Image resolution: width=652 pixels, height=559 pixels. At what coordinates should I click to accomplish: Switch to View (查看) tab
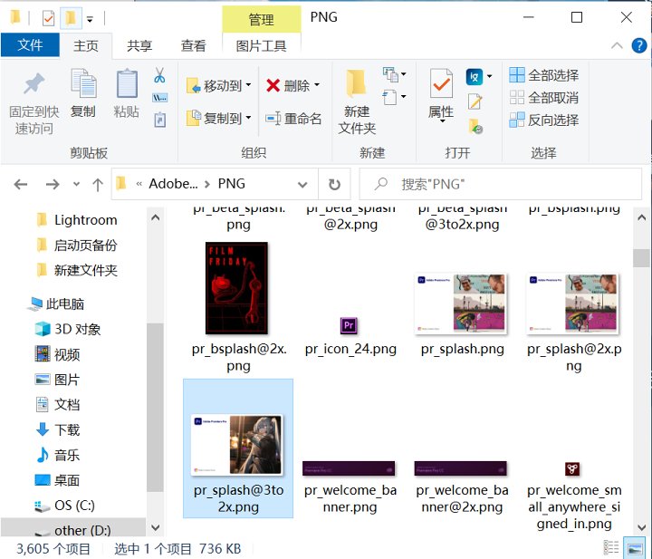[x=194, y=45]
